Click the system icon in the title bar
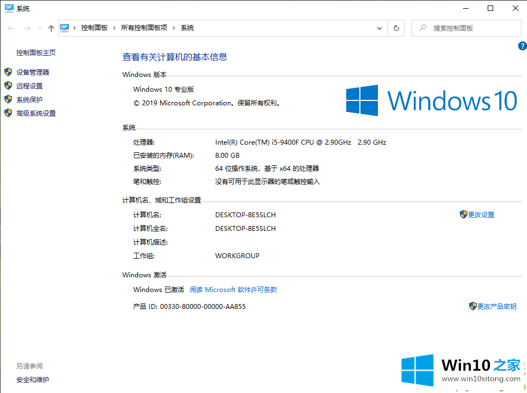527x393 pixels. point(9,8)
